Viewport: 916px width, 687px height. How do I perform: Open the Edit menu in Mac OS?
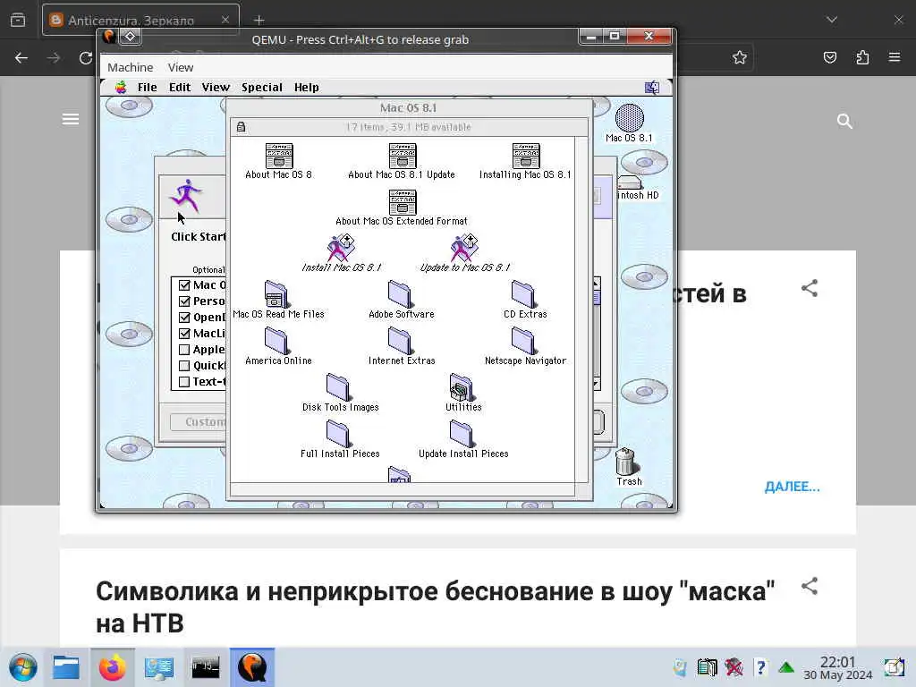180,88
